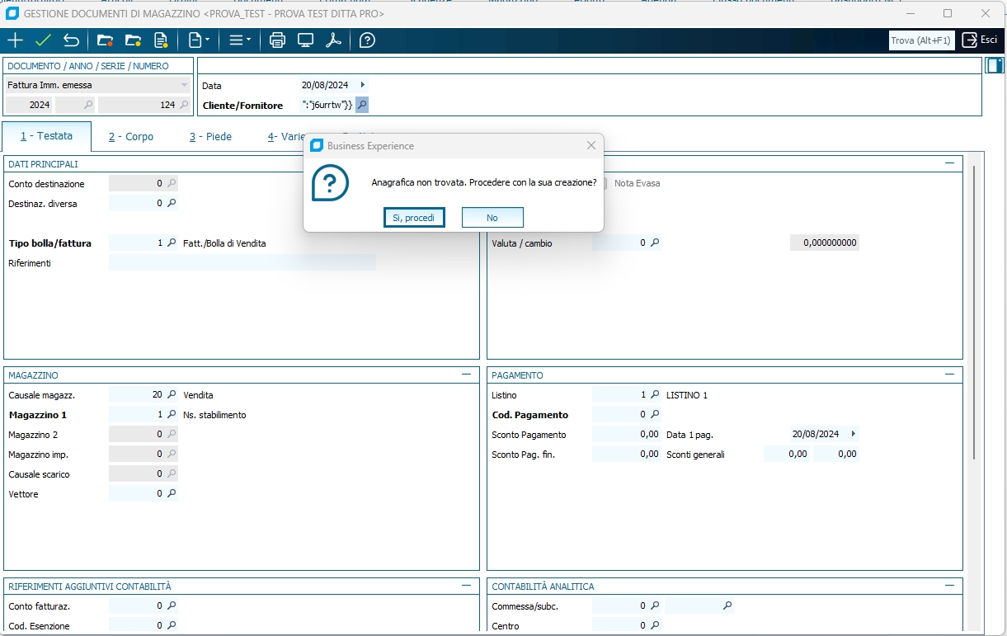Click magnifier next to Cliente/Fornitore field
1007x636 pixels.
pos(362,105)
